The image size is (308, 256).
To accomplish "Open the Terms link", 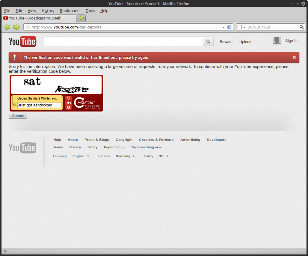I will (58, 147).
